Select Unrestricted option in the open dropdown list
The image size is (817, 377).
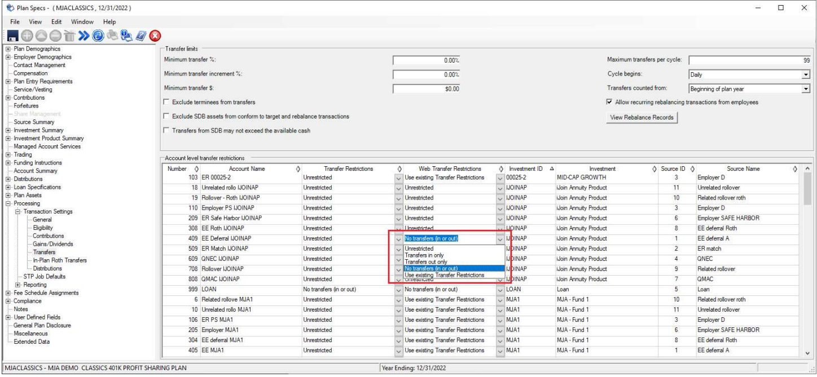pos(454,249)
